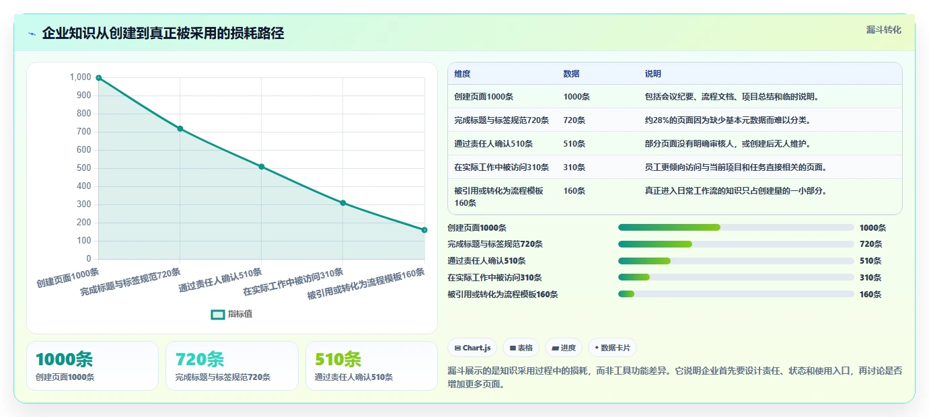The height and width of the screenshot is (417, 929).
Task: Open the 510条 stat card
Action: pyautogui.click(x=371, y=366)
